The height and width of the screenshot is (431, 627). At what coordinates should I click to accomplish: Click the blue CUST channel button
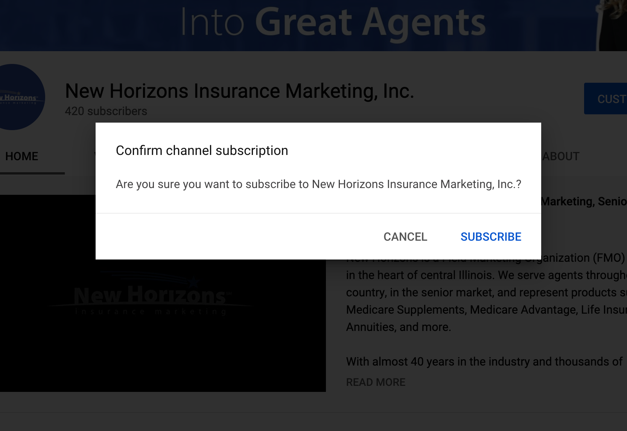[x=606, y=99]
